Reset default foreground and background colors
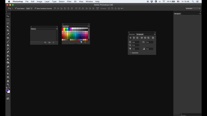207x116 pixels. point(6,87)
